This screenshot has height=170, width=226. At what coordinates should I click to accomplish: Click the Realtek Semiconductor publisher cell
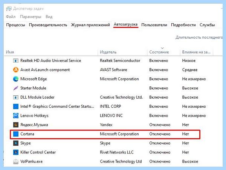click(120, 60)
